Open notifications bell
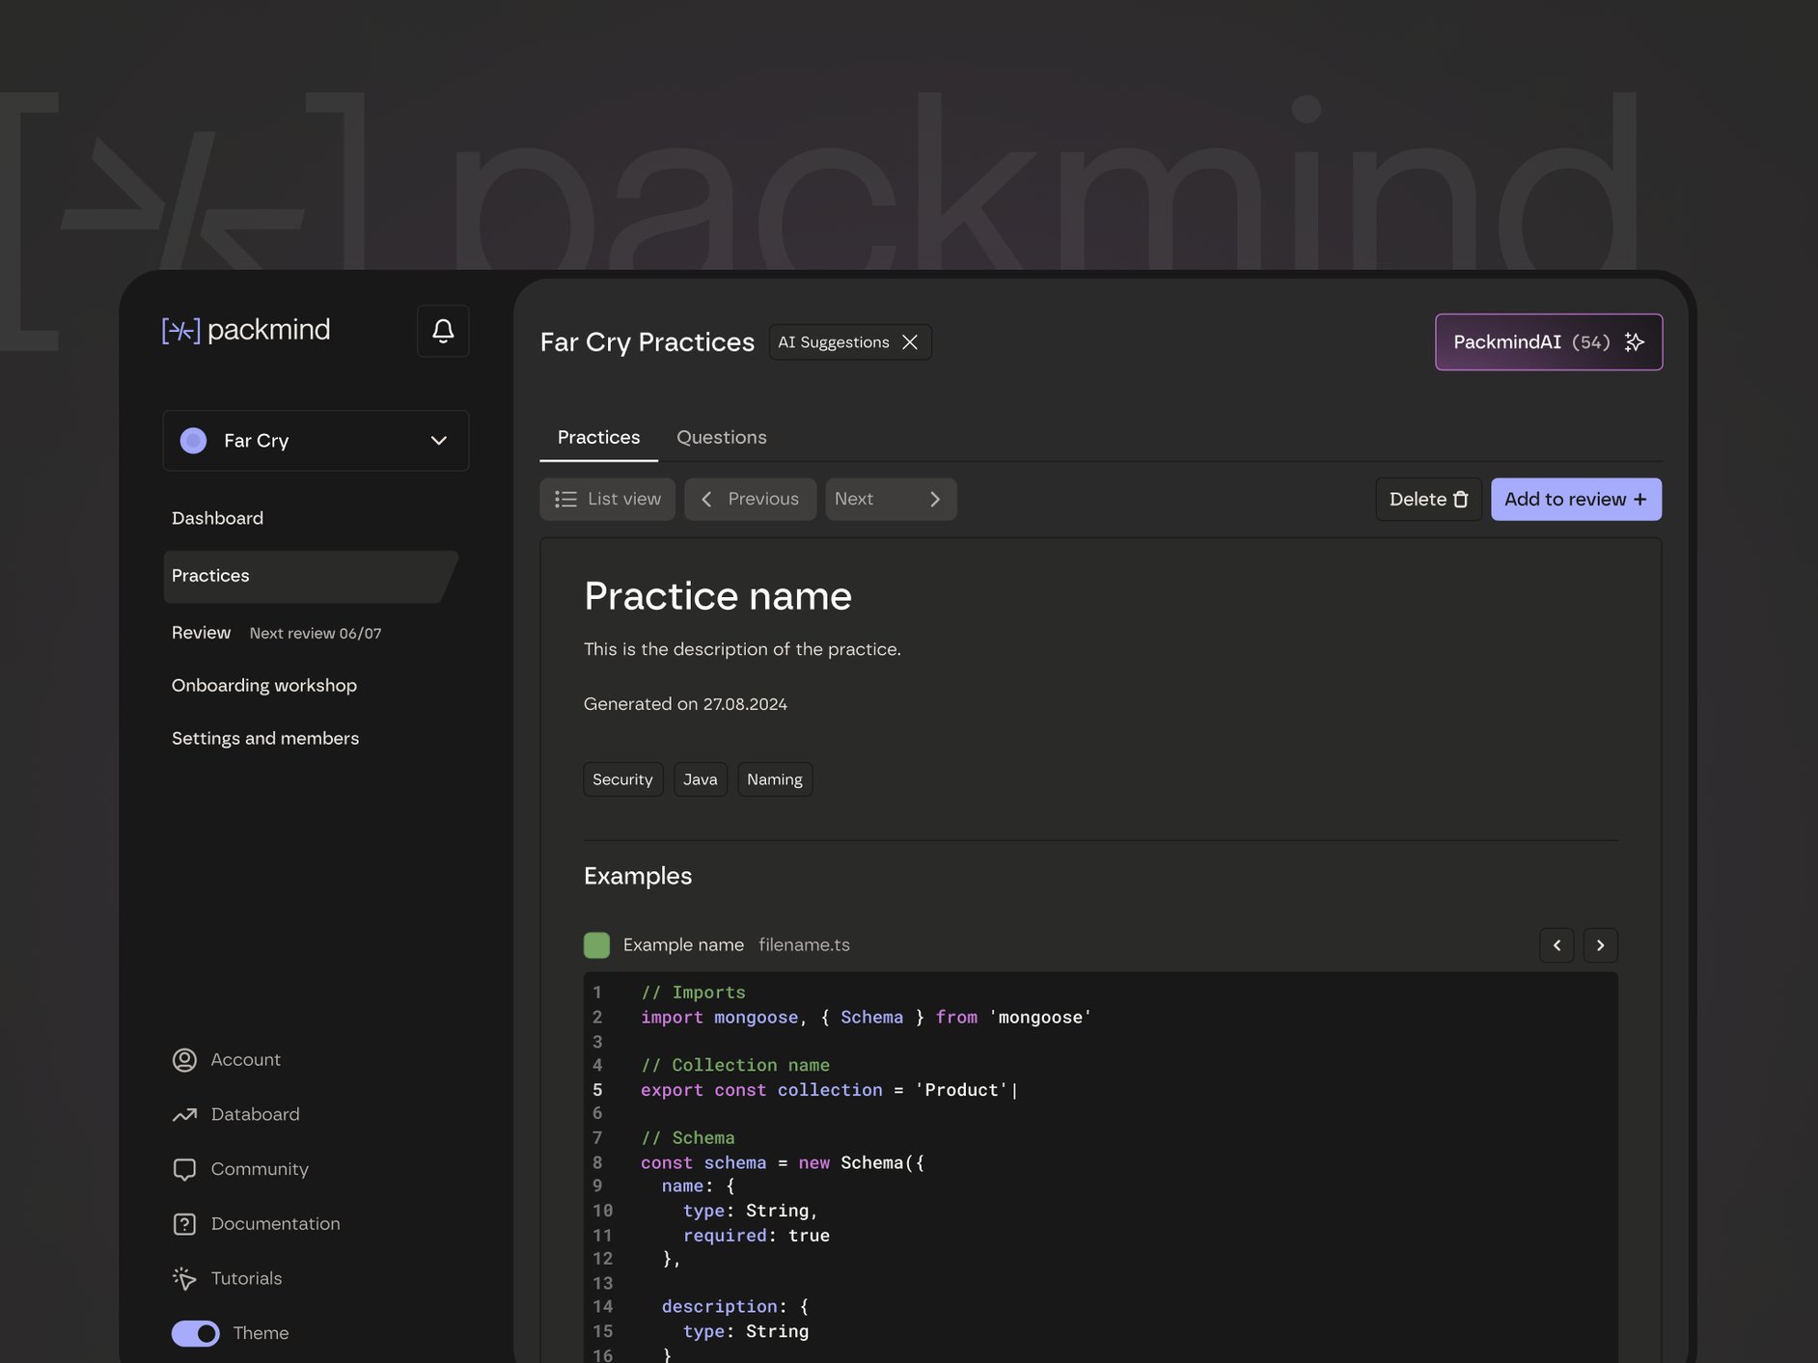The image size is (1818, 1363). click(x=443, y=331)
